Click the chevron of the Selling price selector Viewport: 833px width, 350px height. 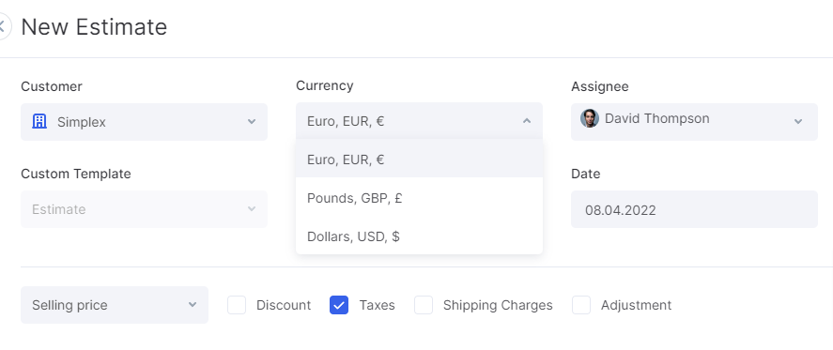point(193,305)
